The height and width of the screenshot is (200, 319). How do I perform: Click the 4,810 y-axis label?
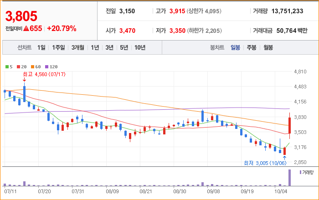[300, 72]
